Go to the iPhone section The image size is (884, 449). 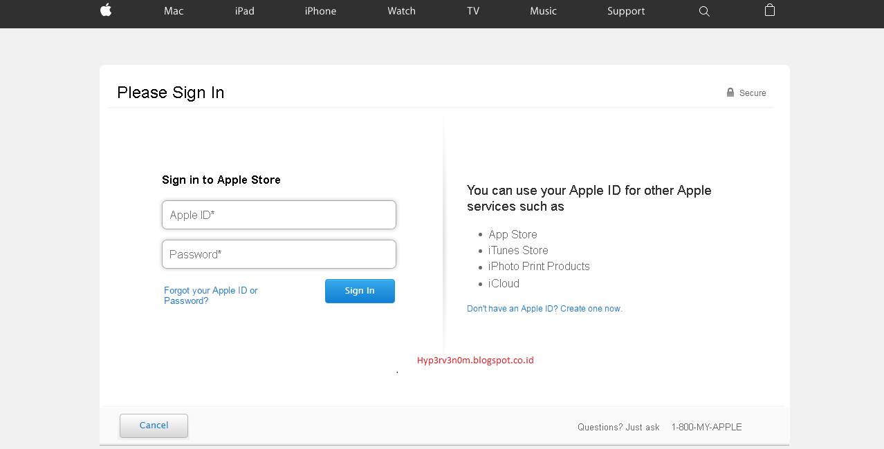coord(321,11)
